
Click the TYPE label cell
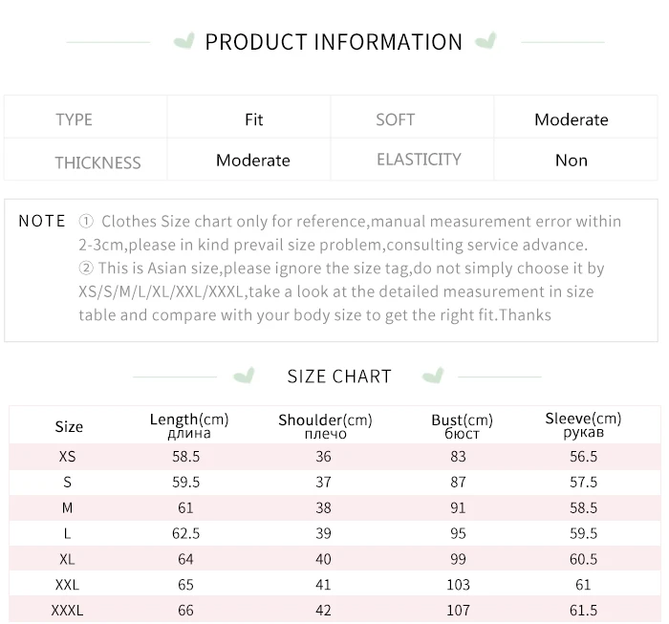pos(75,119)
